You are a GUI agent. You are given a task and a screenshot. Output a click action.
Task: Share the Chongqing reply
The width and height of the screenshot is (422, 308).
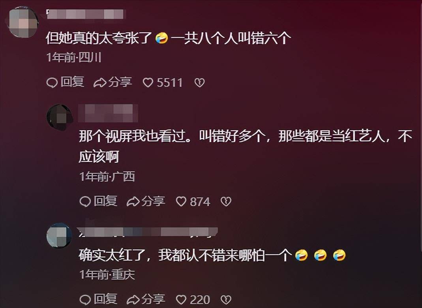coord(146,299)
